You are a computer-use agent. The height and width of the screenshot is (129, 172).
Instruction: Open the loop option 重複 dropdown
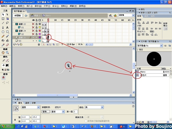click(63, 112)
